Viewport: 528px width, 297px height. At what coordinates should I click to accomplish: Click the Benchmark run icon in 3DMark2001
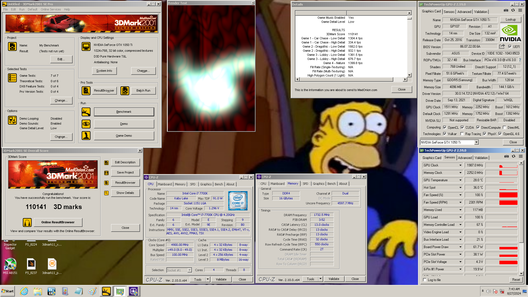point(86,112)
